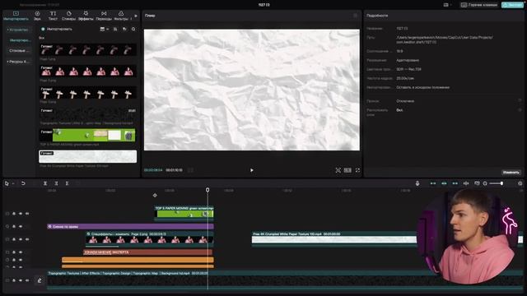The width and height of the screenshot is (527, 296).
Task: Search media with the magnifier icon
Action: click(x=133, y=30)
